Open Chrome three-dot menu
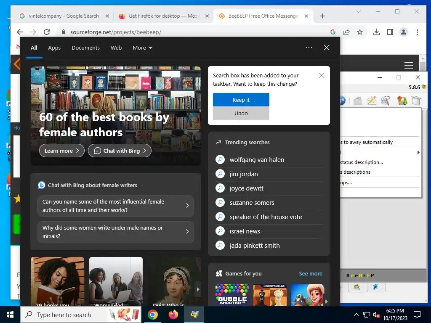 417,32
